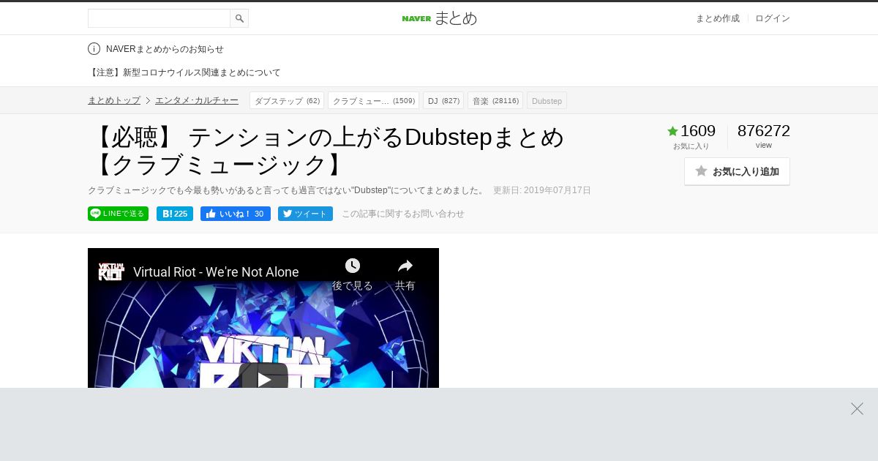Click the 共有 share arrow icon
The height and width of the screenshot is (461, 878).
[x=405, y=266]
